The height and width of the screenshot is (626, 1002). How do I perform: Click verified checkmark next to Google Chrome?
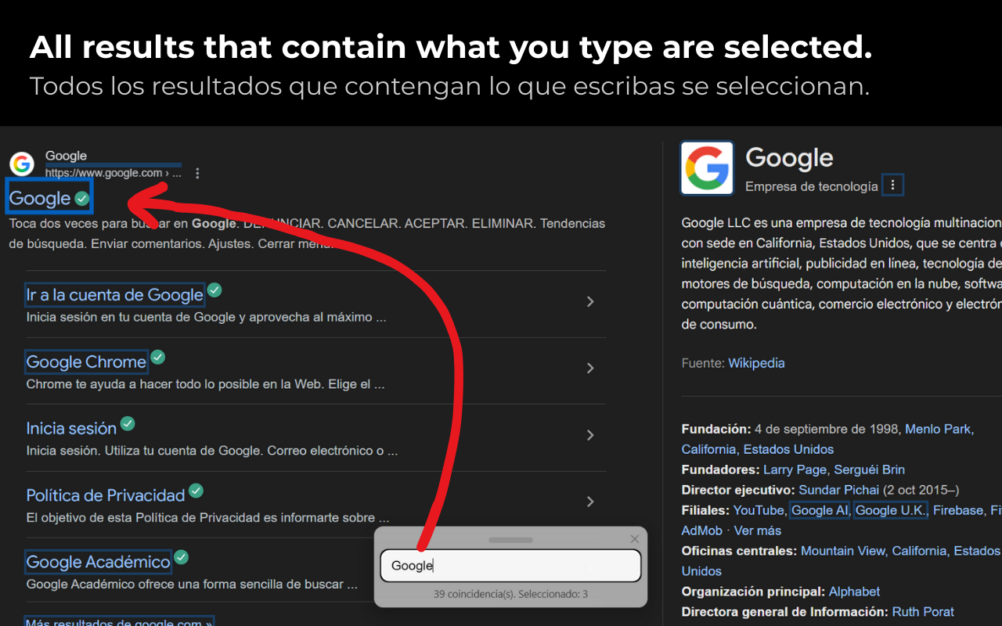click(x=158, y=358)
